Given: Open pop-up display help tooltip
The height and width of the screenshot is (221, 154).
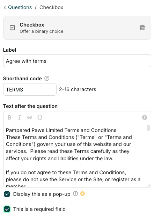Looking at the screenshot, I should coord(75,194).
